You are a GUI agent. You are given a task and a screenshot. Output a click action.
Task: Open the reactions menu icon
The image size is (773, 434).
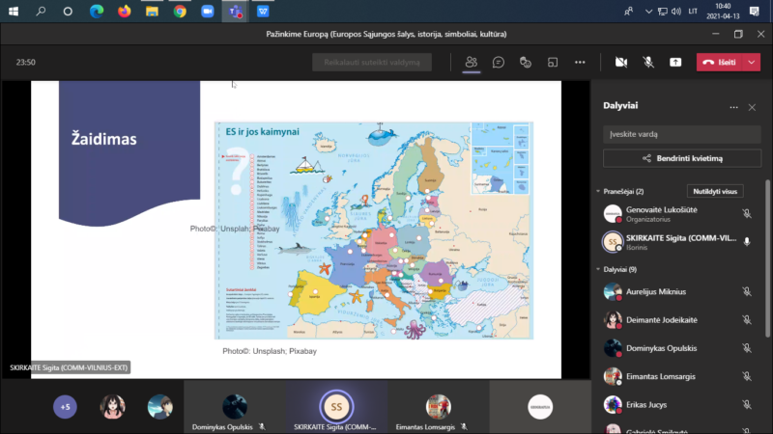[526, 62]
